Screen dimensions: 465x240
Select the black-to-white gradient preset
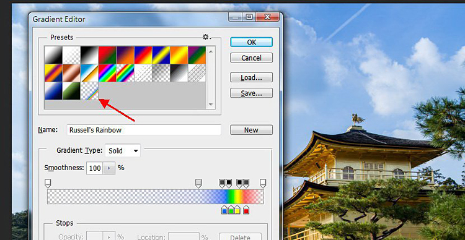pos(89,55)
